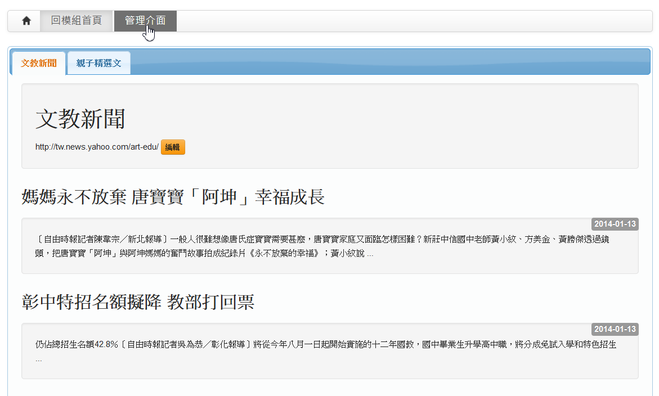Expand the ellipsis link after 黃小紋說
Viewport: 659px width, 396px height.
[370, 254]
